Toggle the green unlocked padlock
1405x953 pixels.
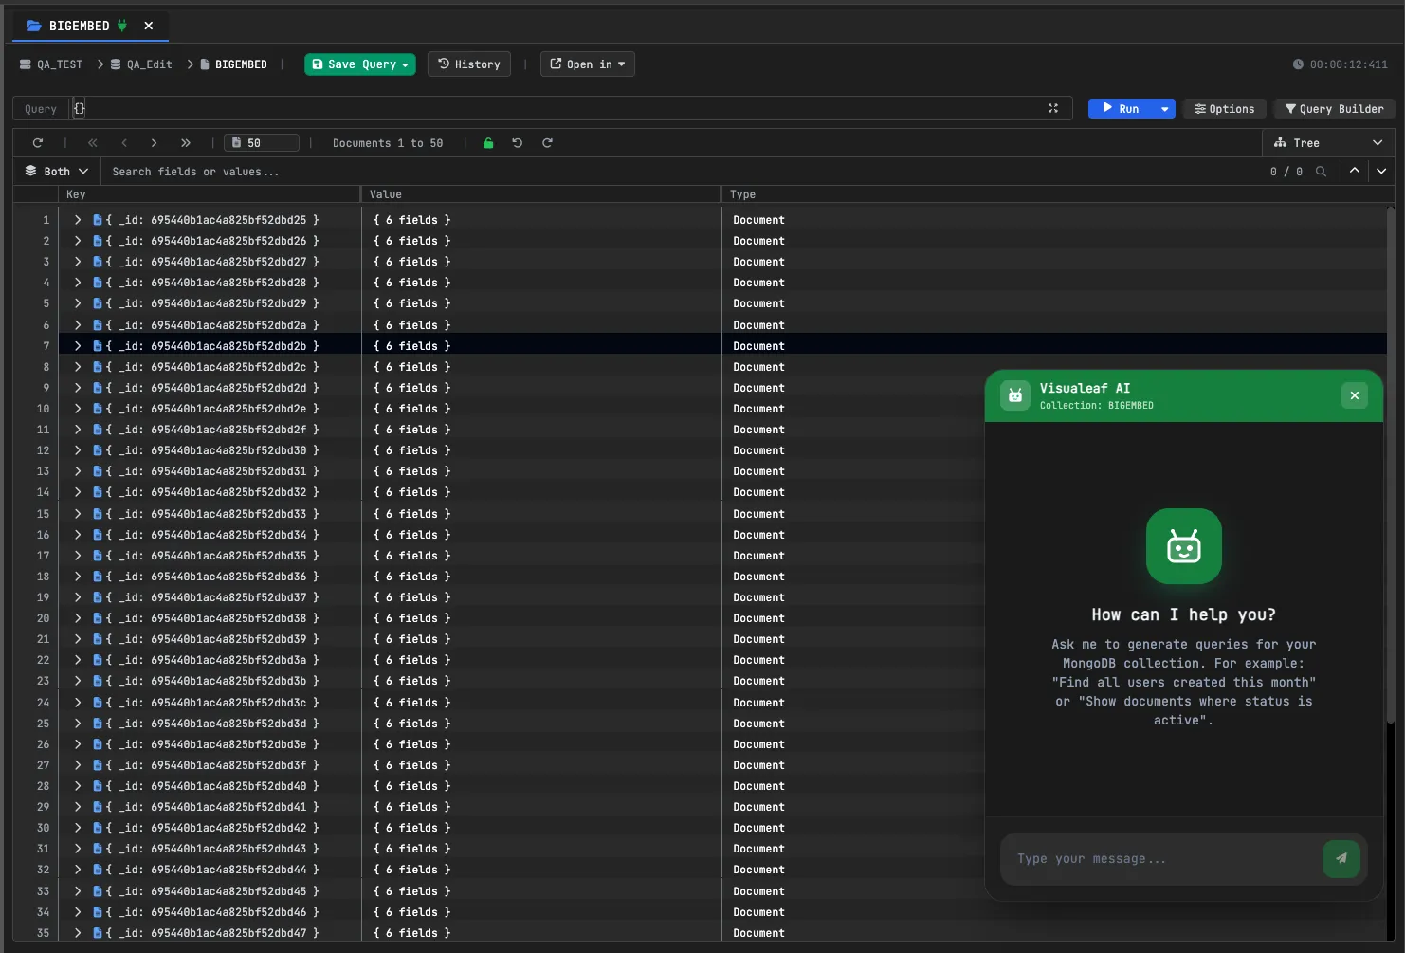[487, 142]
